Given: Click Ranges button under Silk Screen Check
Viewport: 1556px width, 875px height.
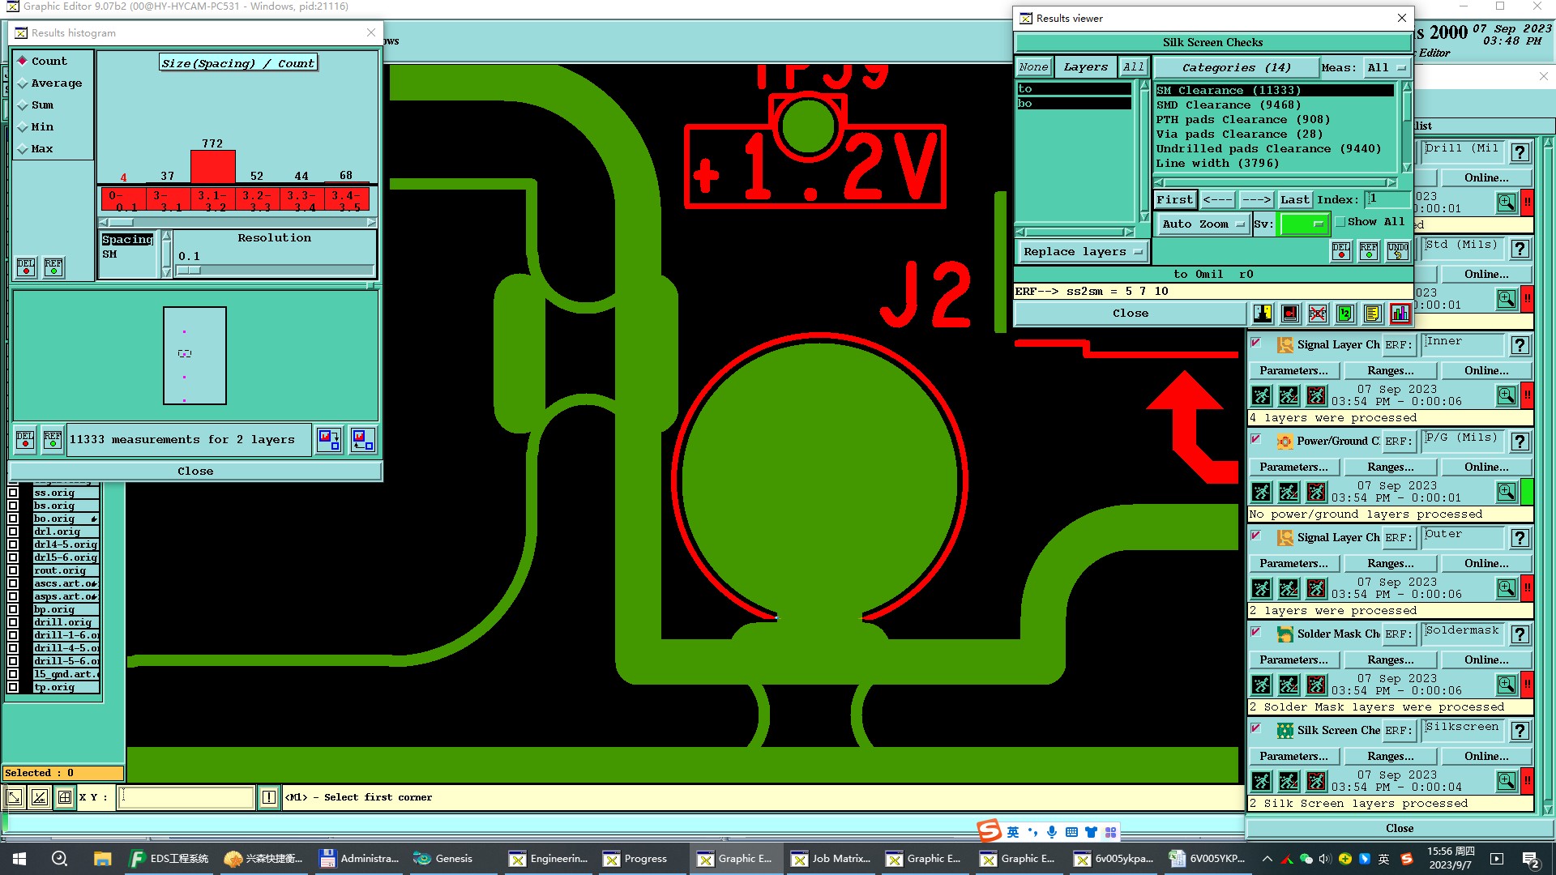Looking at the screenshot, I should point(1390,756).
